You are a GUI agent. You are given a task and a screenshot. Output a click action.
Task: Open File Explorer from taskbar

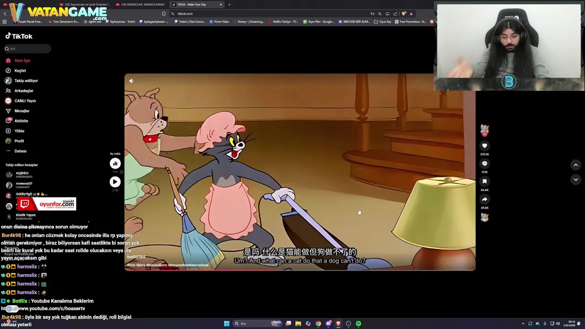click(x=298, y=324)
